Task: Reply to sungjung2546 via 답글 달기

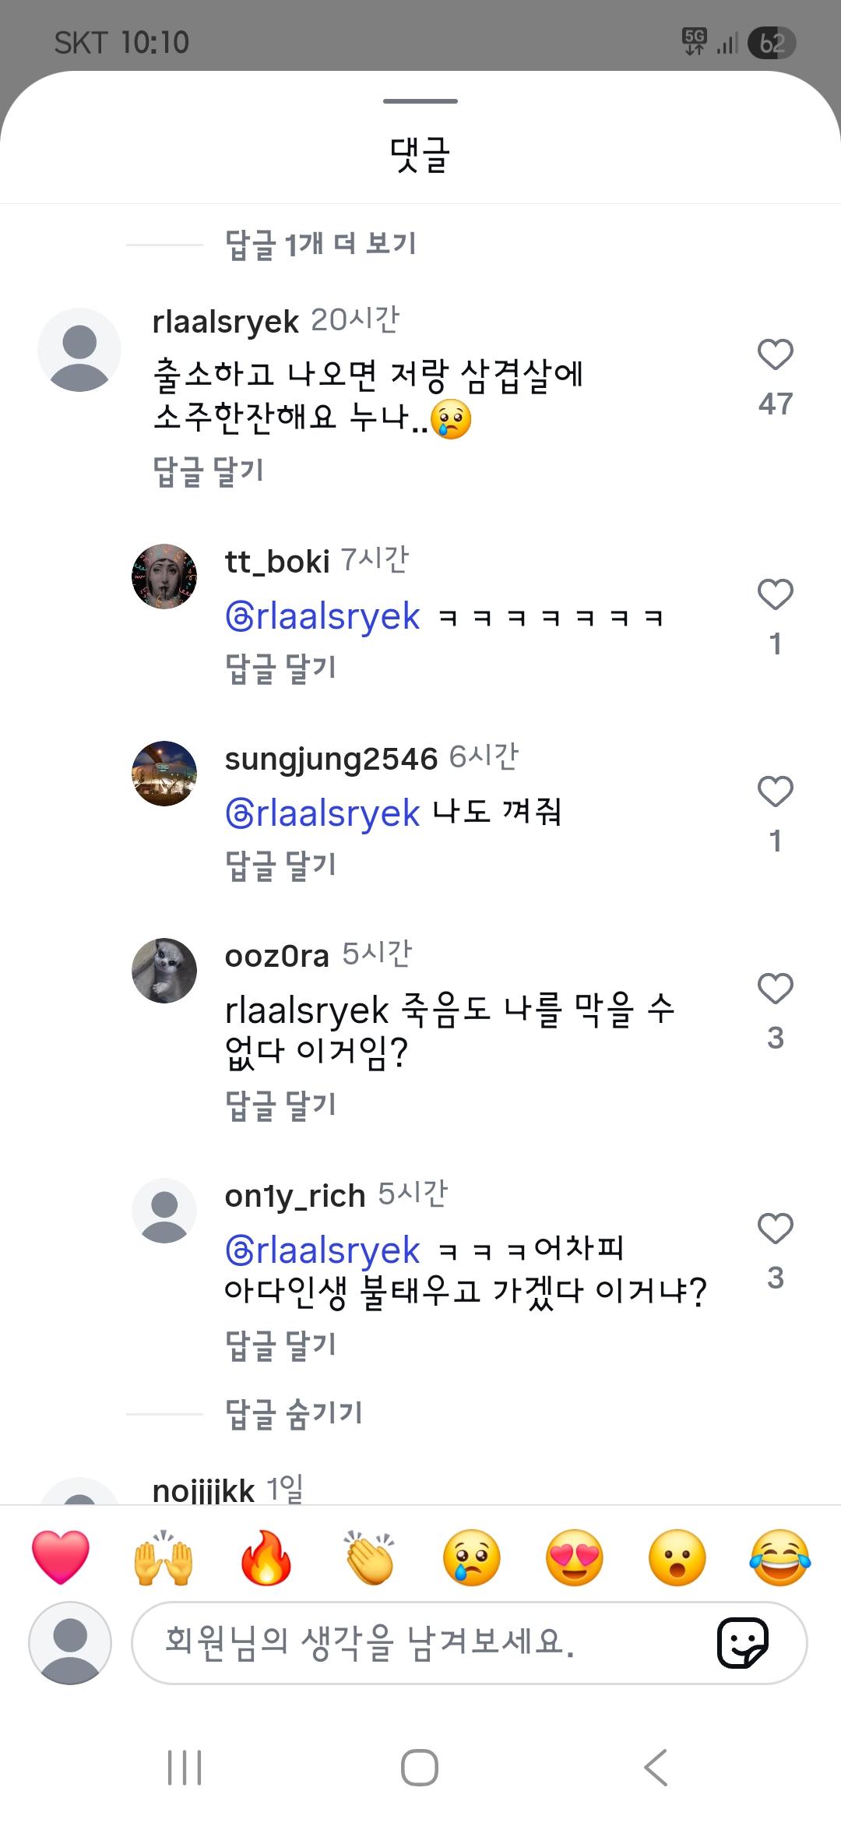Action: [280, 865]
